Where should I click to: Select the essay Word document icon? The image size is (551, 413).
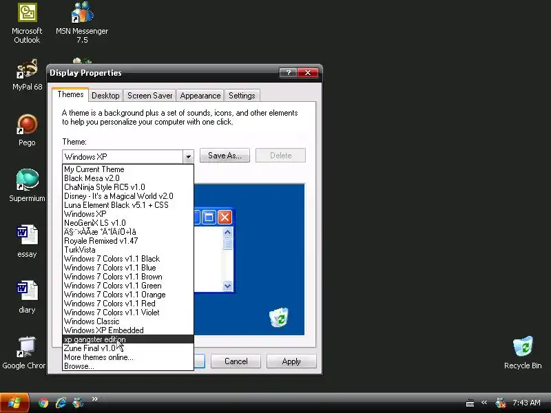27,242
